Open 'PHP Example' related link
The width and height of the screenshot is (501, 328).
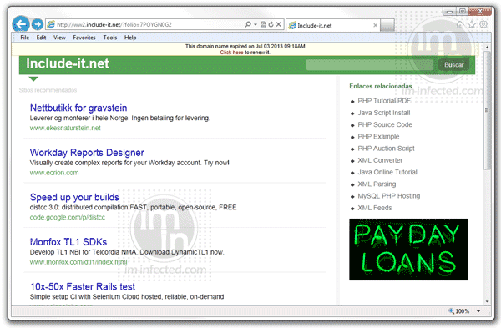(378, 137)
